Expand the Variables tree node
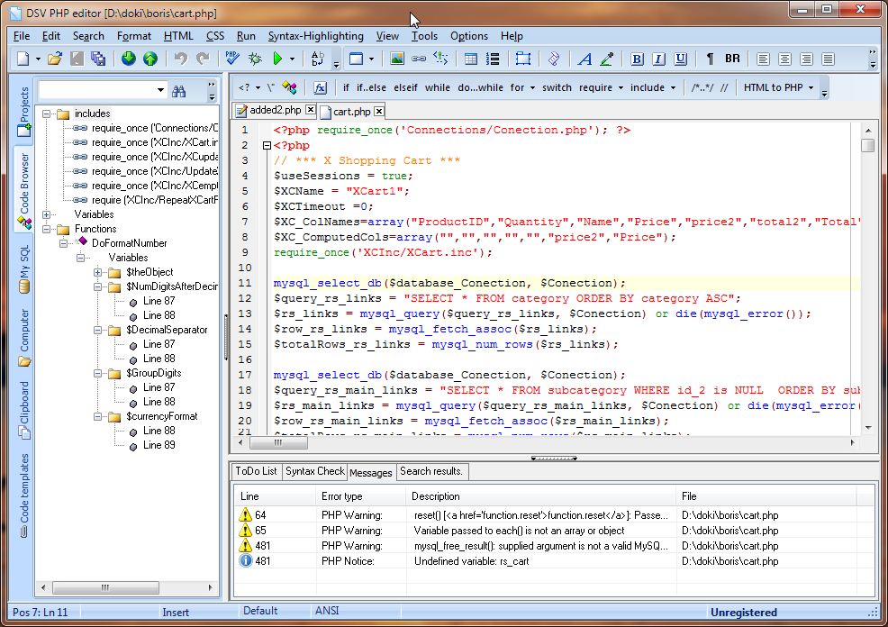 click(48, 214)
